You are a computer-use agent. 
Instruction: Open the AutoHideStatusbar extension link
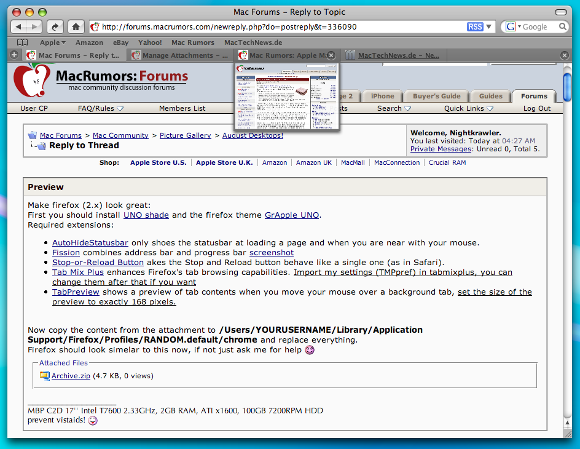click(x=90, y=243)
